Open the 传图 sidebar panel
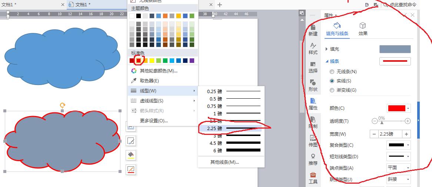 (313, 141)
